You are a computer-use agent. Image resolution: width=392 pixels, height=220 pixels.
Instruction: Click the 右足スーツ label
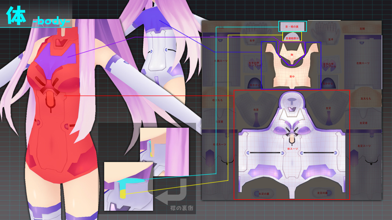click(219, 144)
